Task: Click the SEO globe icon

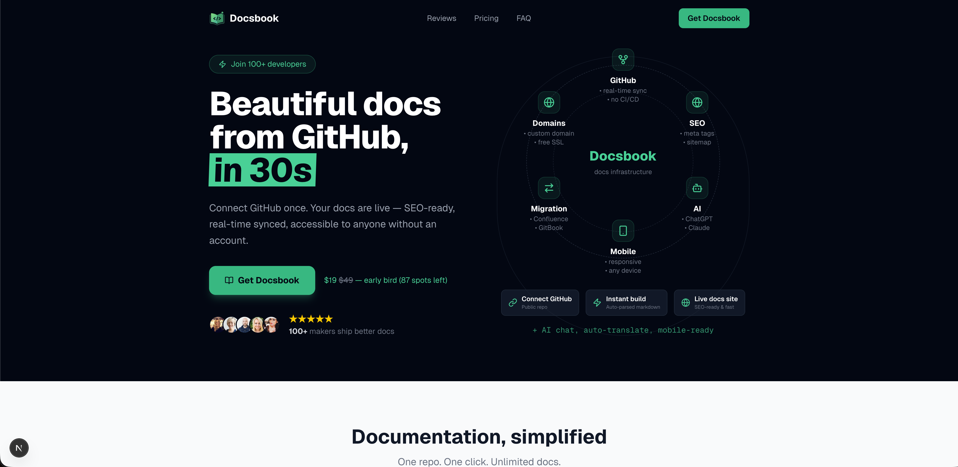Action: [697, 103]
